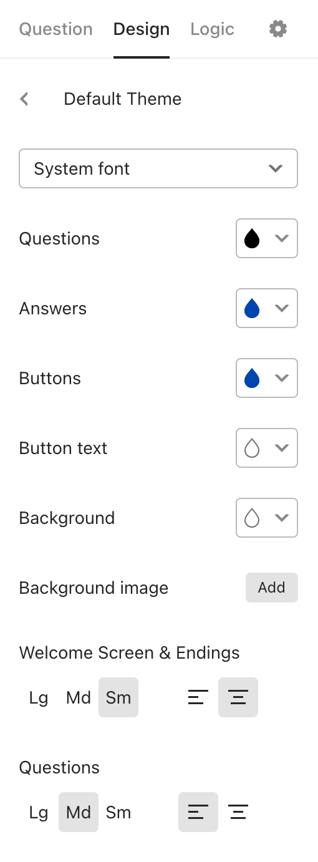
Task: Open the settings gear icon
Action: (x=278, y=29)
